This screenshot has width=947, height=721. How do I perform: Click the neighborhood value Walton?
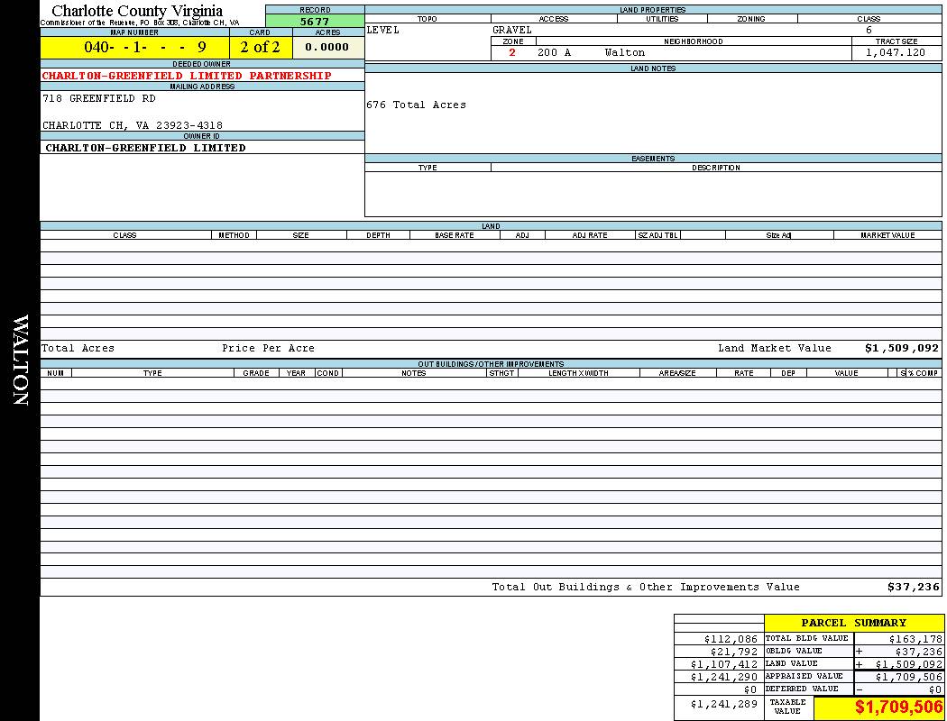point(625,53)
